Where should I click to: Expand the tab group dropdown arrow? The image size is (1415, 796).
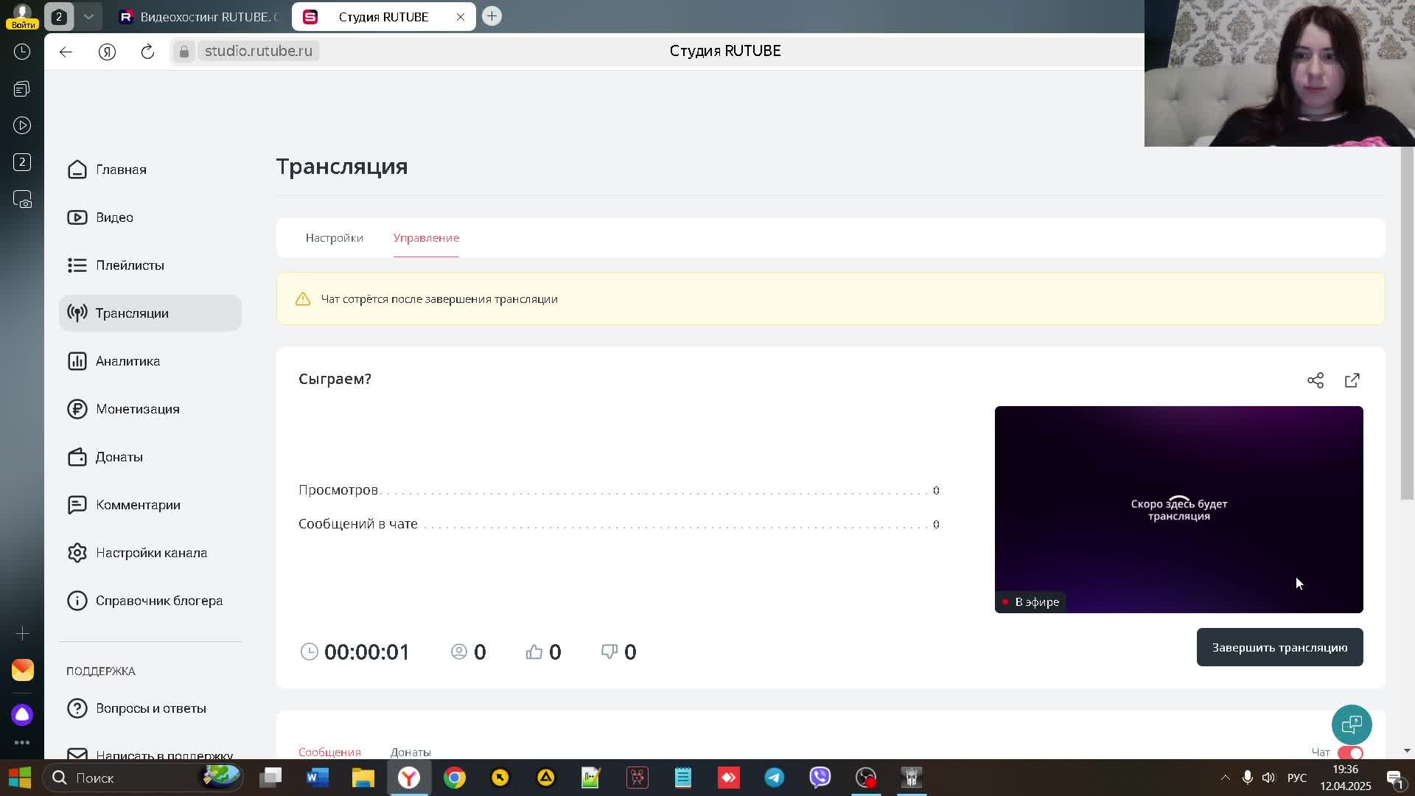(x=88, y=16)
